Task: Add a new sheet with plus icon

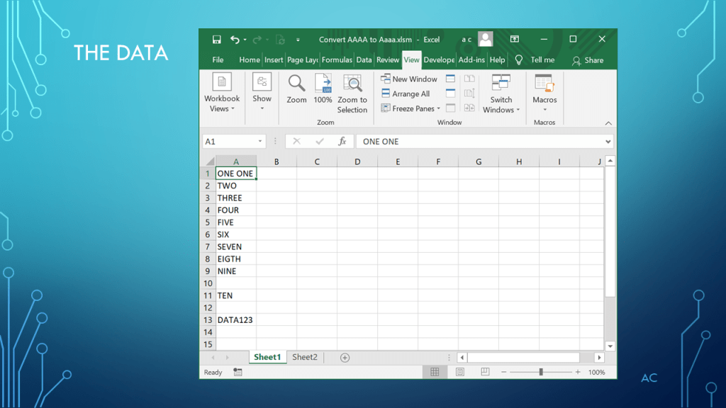Action: 345,358
